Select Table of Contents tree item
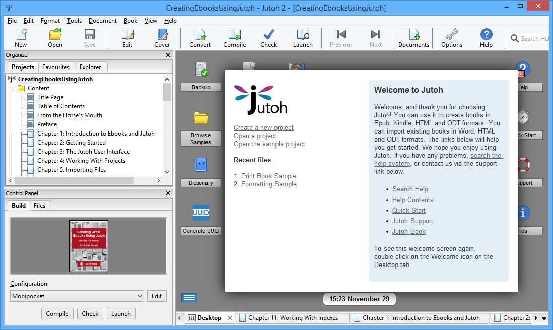Image resolution: width=553 pixels, height=330 pixels. [61, 106]
